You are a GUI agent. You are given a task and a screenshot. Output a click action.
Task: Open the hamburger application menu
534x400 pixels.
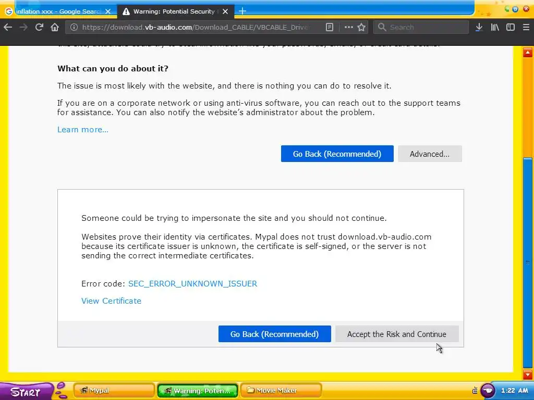coord(526,27)
